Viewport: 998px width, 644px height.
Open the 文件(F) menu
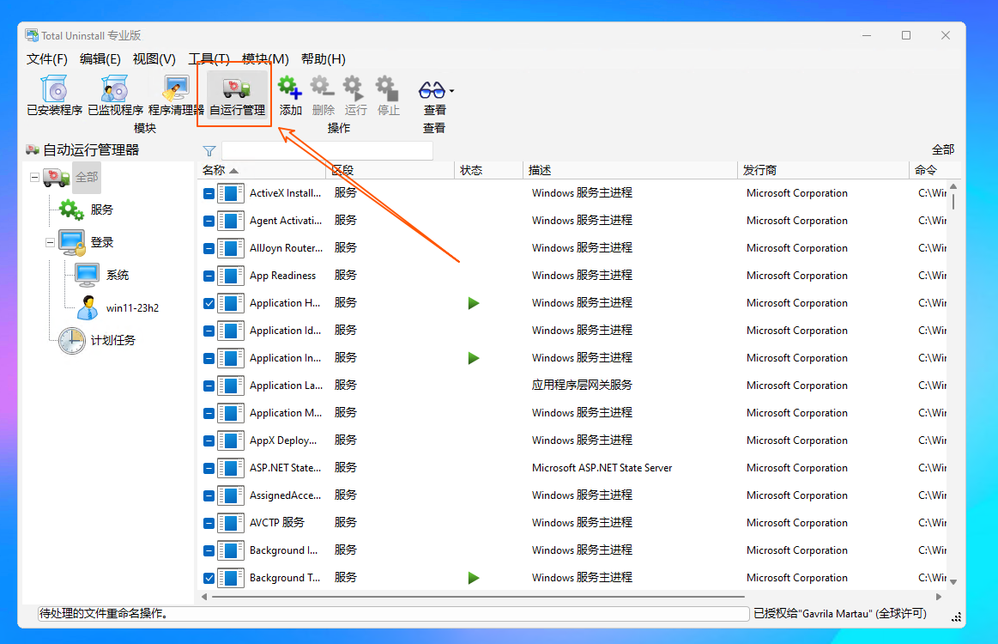pos(46,59)
